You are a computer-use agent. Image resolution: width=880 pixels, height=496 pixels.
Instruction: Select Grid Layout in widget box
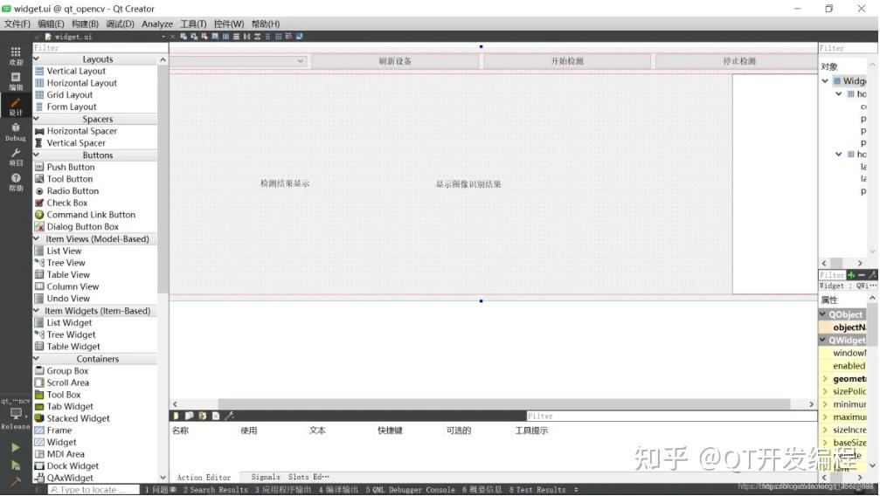[x=70, y=95]
